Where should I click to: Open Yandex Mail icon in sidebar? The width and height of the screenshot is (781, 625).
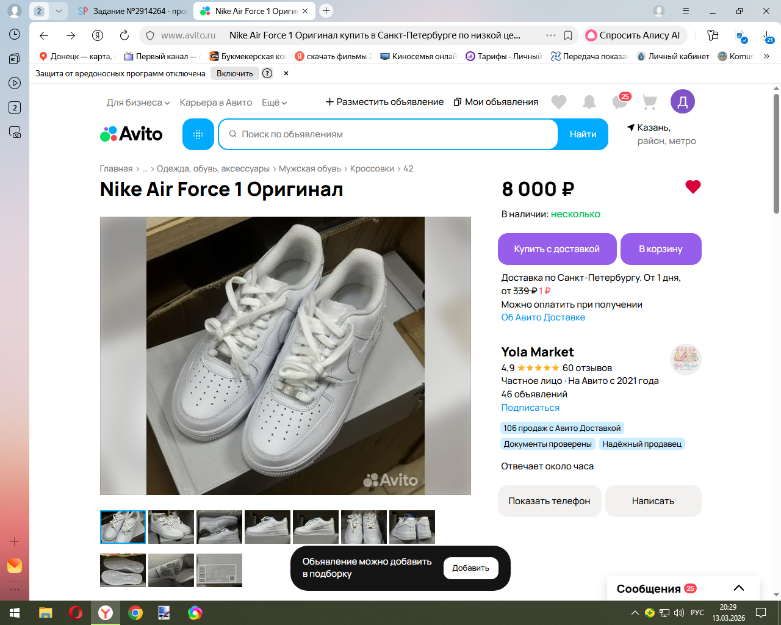coord(15,566)
